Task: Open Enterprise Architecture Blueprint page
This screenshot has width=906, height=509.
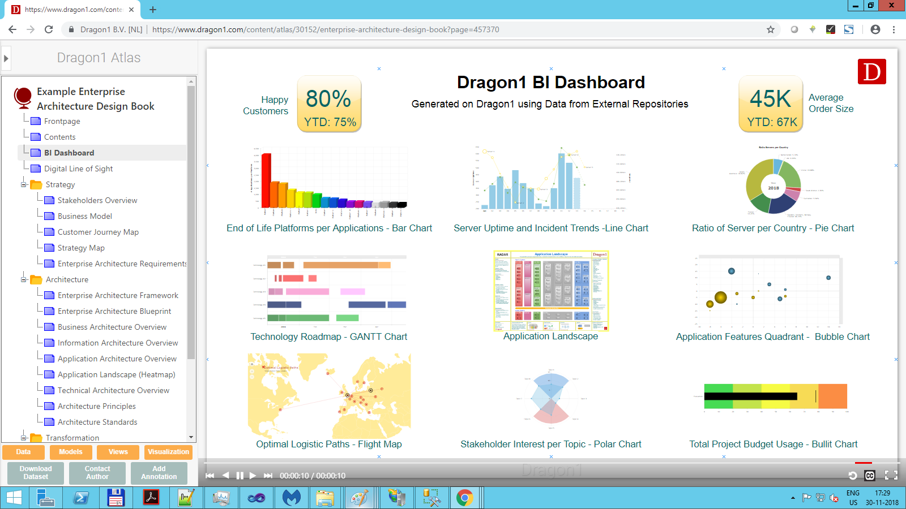Action: [x=114, y=311]
